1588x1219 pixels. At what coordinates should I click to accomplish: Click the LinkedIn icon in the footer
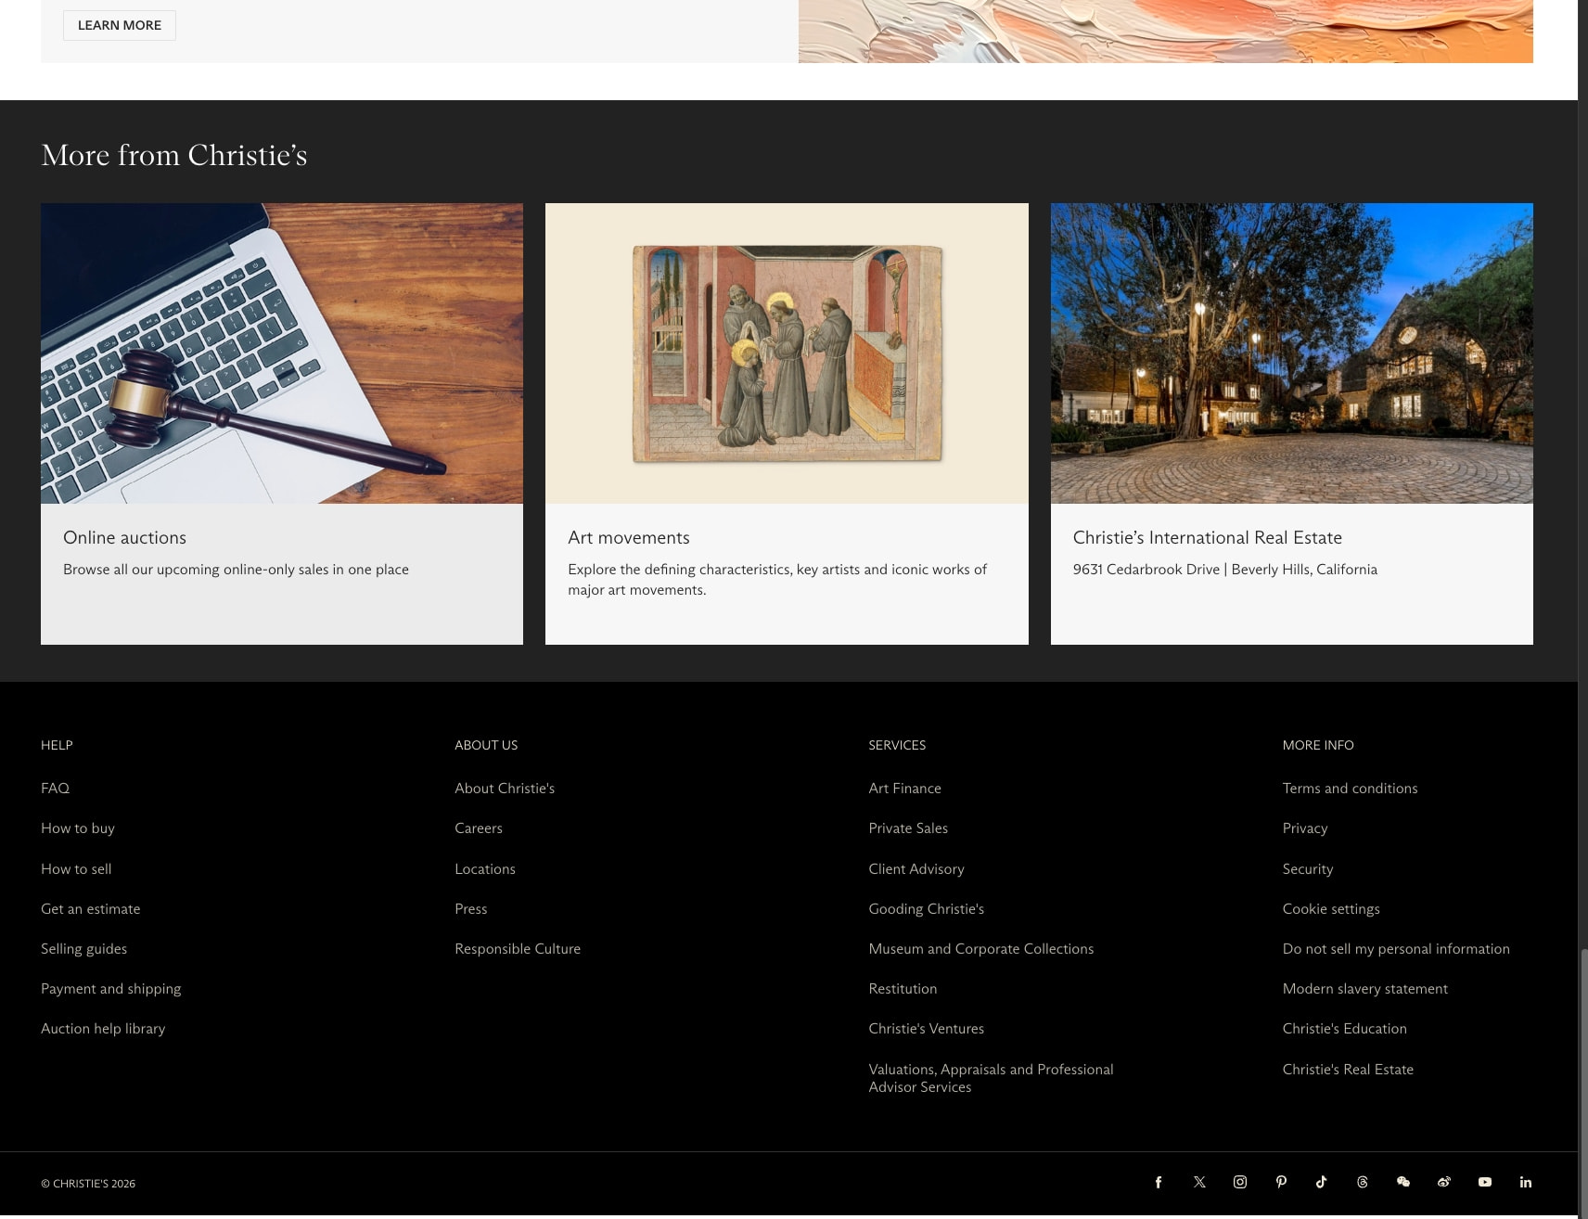1526,1182
